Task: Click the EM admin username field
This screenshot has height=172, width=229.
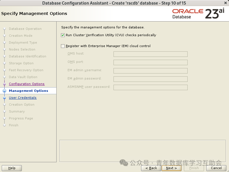Action: tap(151, 71)
